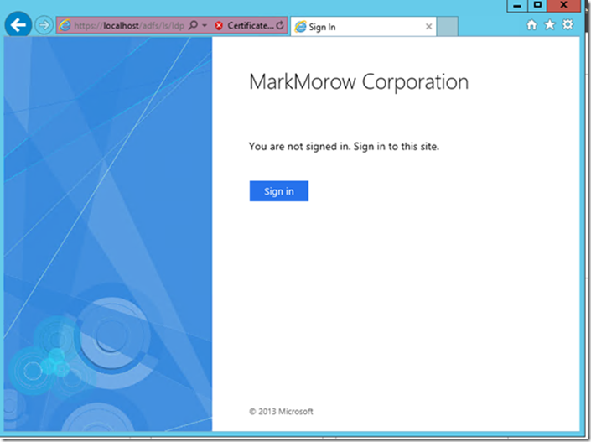591x442 pixels.
Task: Click the search magnifier icon in address bar
Action: click(193, 25)
